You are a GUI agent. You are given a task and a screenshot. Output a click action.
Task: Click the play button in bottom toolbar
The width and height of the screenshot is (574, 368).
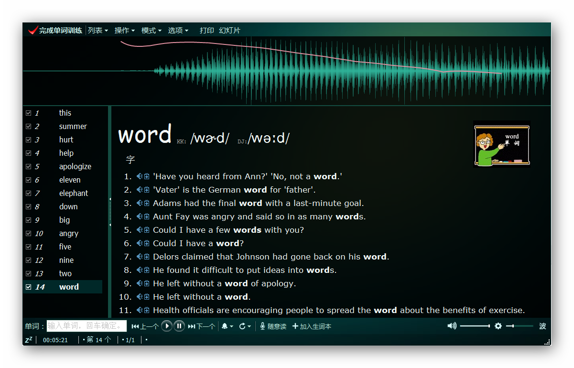(x=166, y=326)
